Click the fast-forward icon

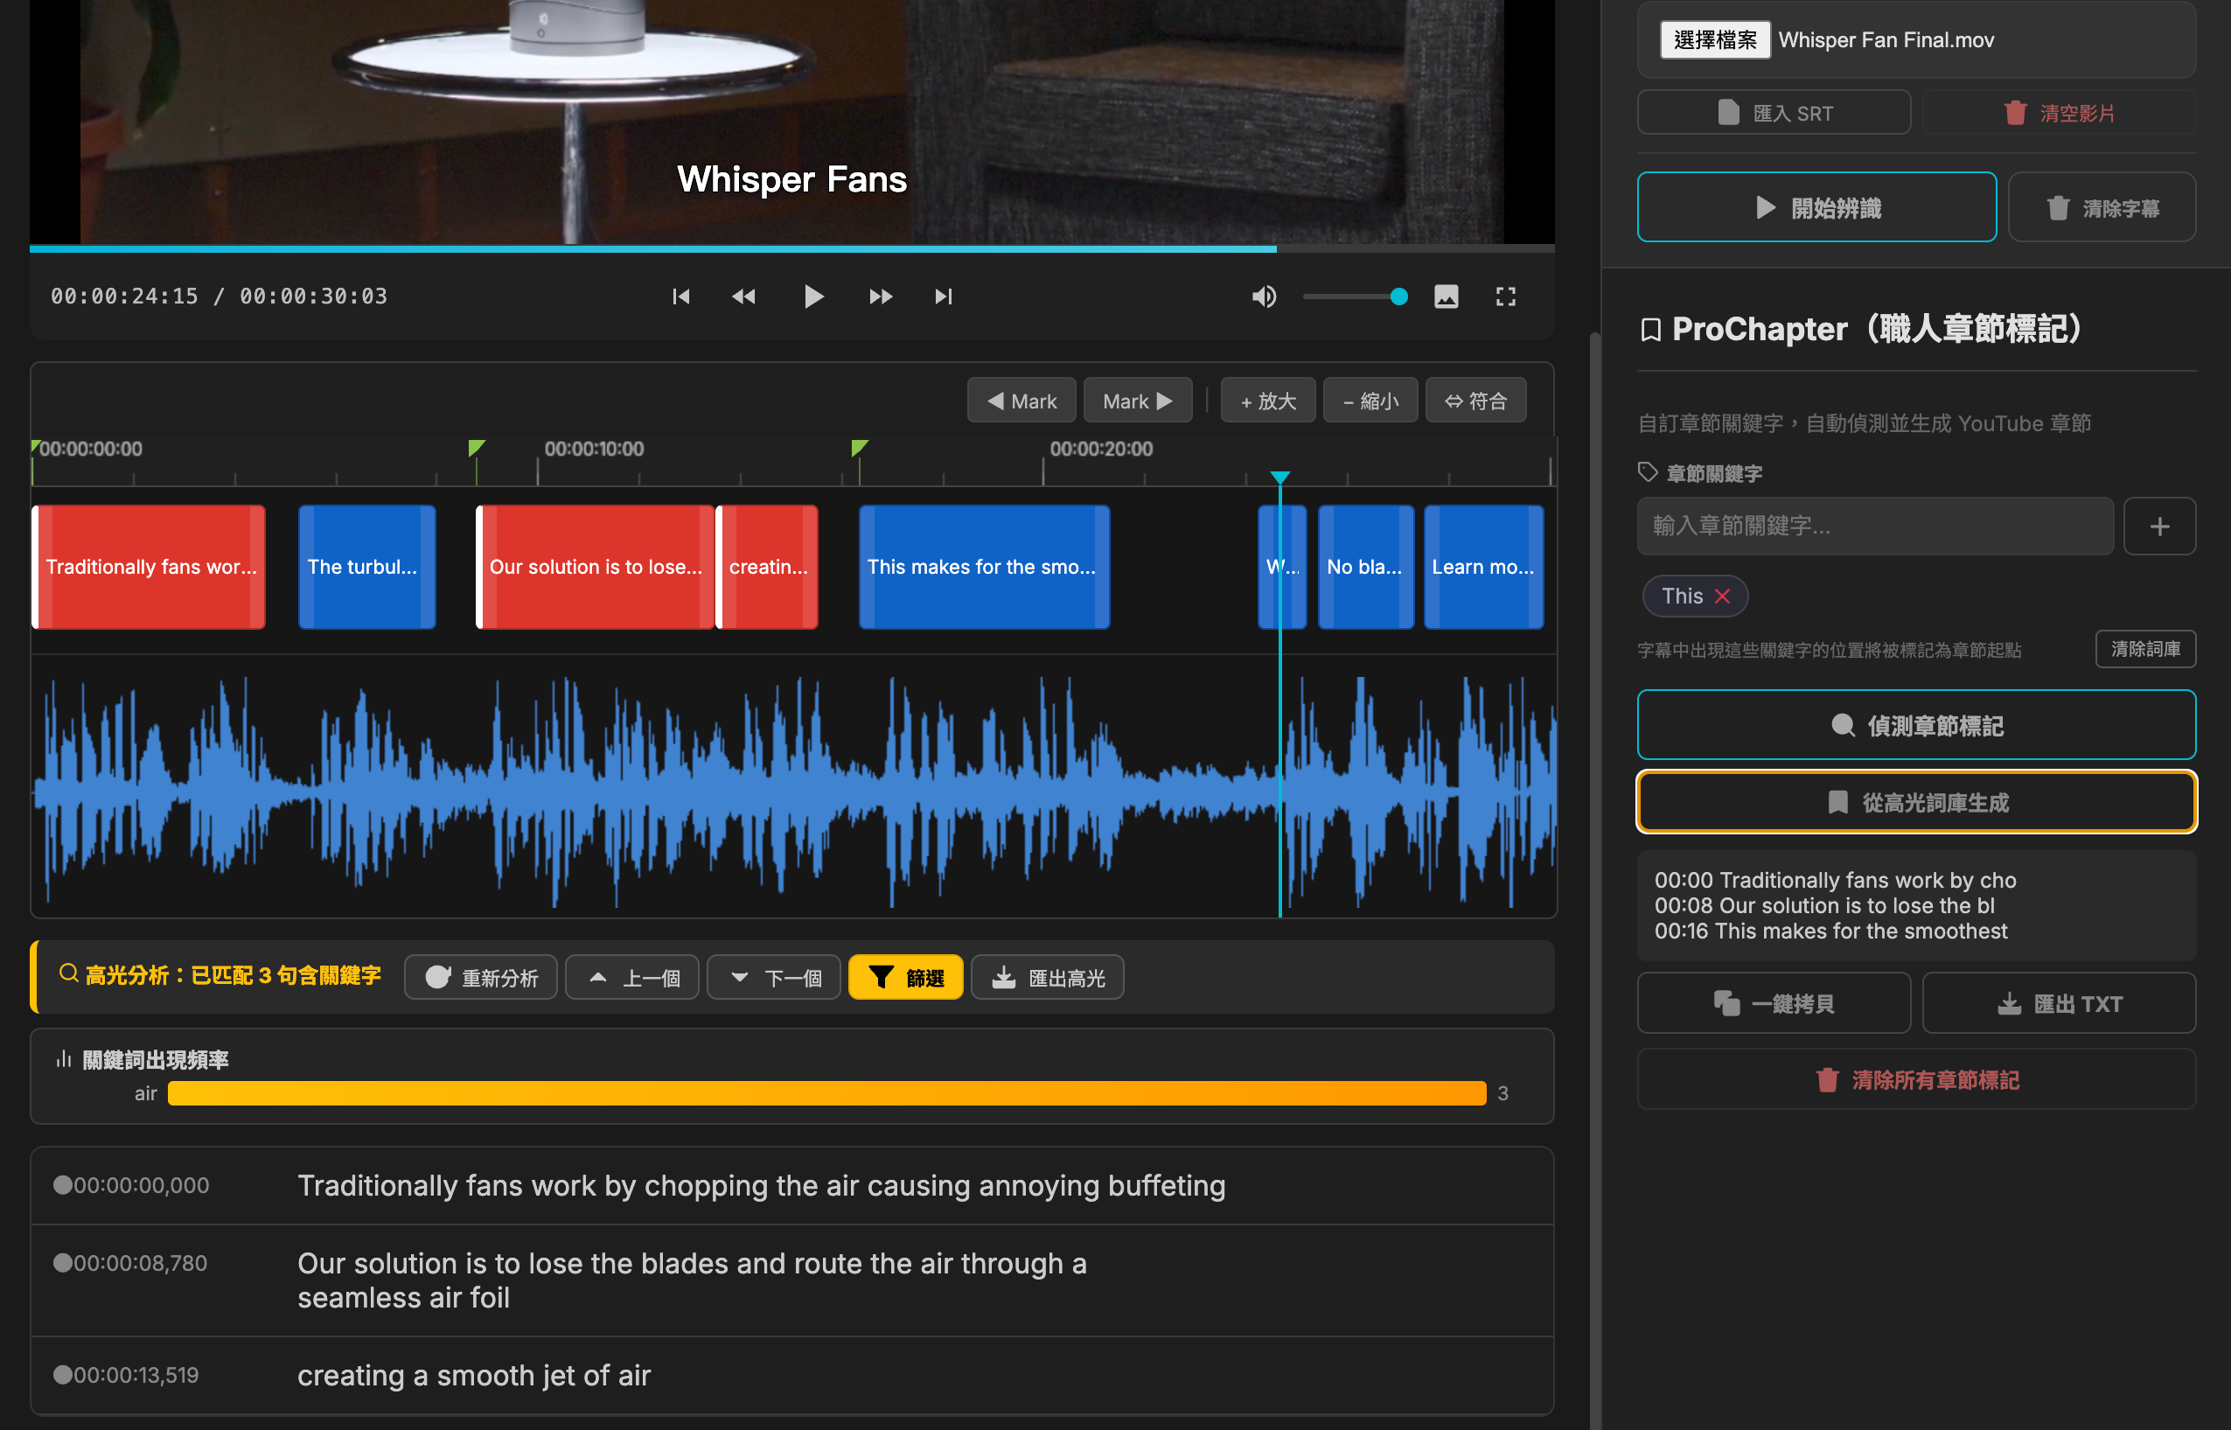tap(880, 296)
